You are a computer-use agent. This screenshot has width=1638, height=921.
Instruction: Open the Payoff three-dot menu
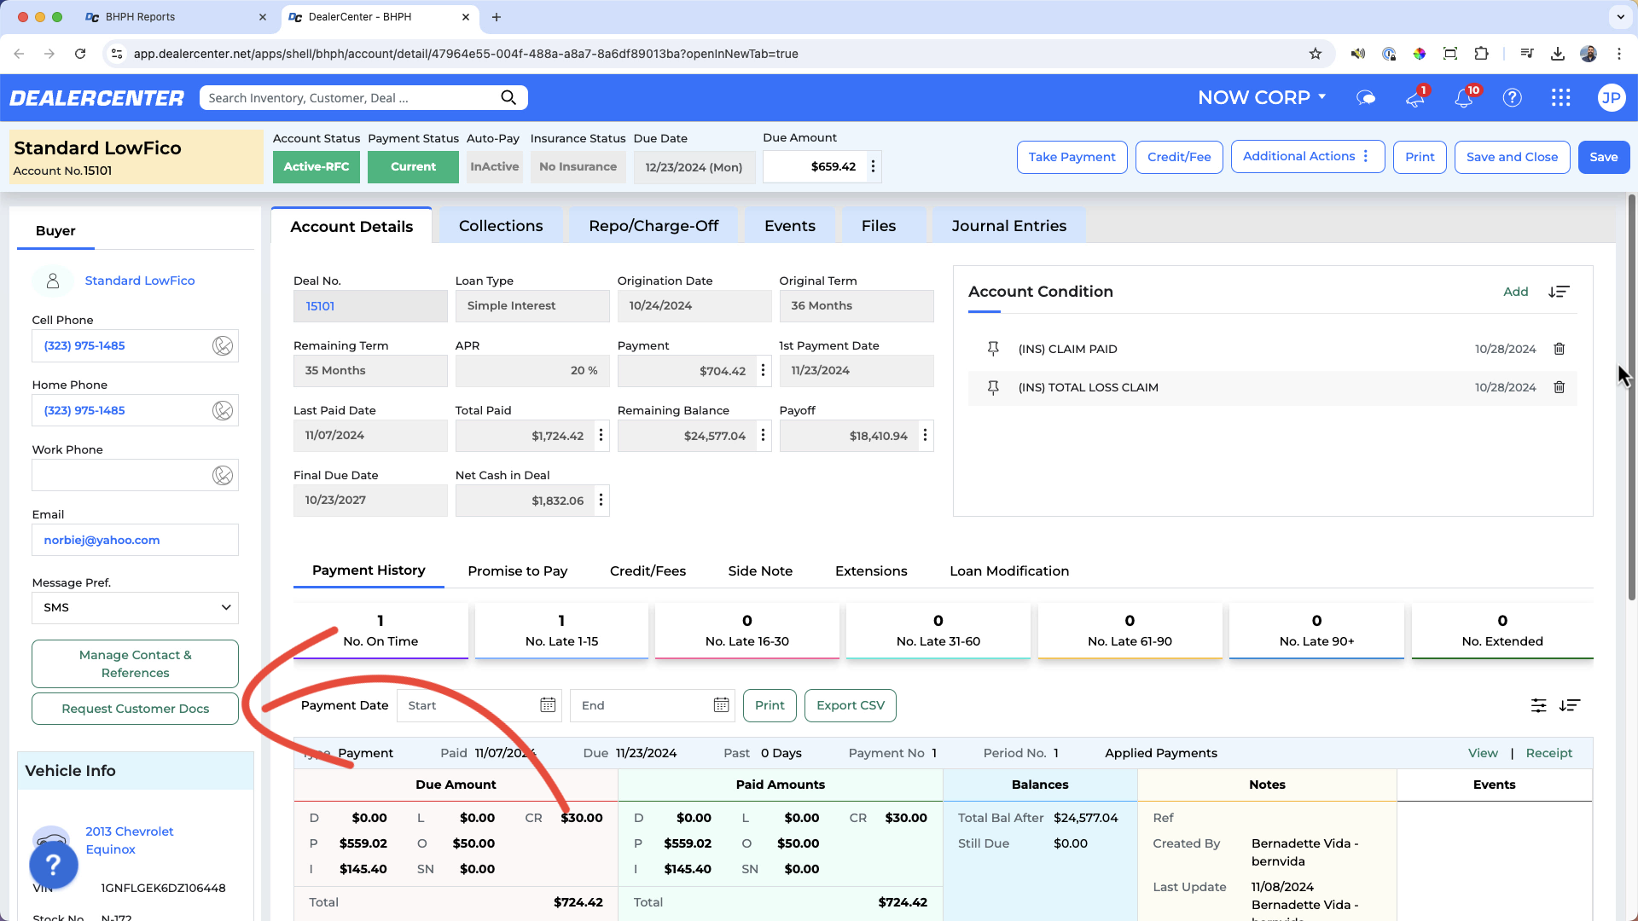tap(925, 436)
